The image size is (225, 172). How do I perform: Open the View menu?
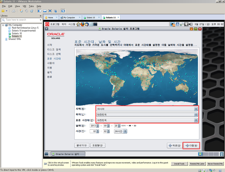coord(17,6)
